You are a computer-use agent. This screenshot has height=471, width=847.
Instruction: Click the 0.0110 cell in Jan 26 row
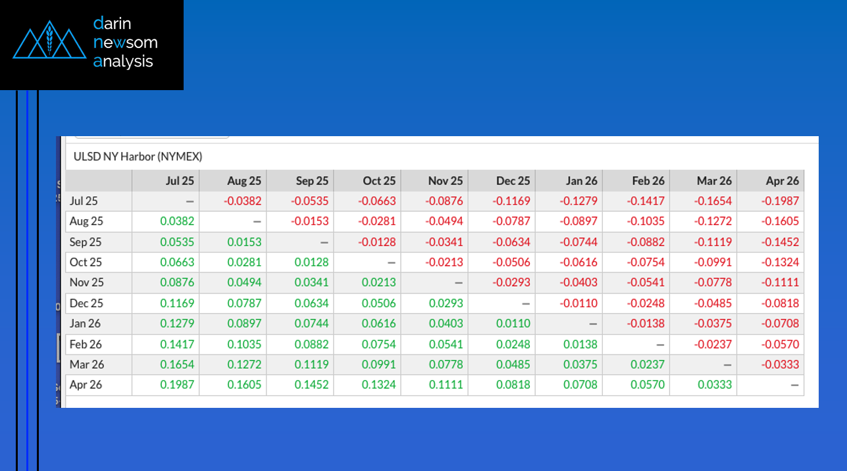(513, 324)
